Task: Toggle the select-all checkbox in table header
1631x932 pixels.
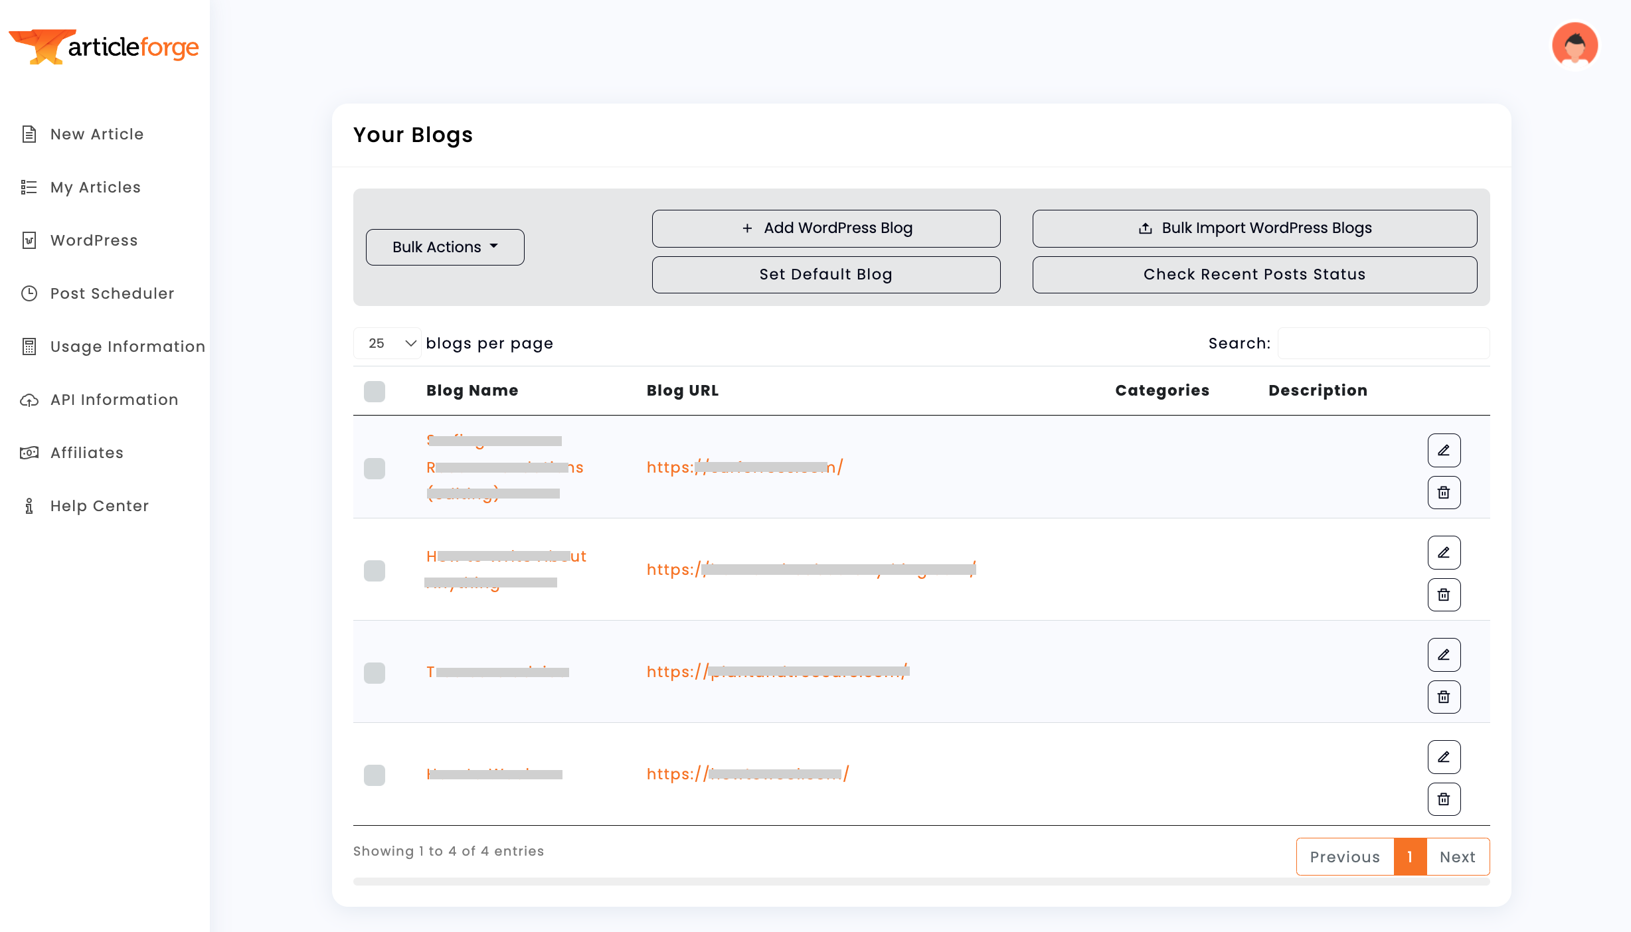Action: pyautogui.click(x=375, y=391)
